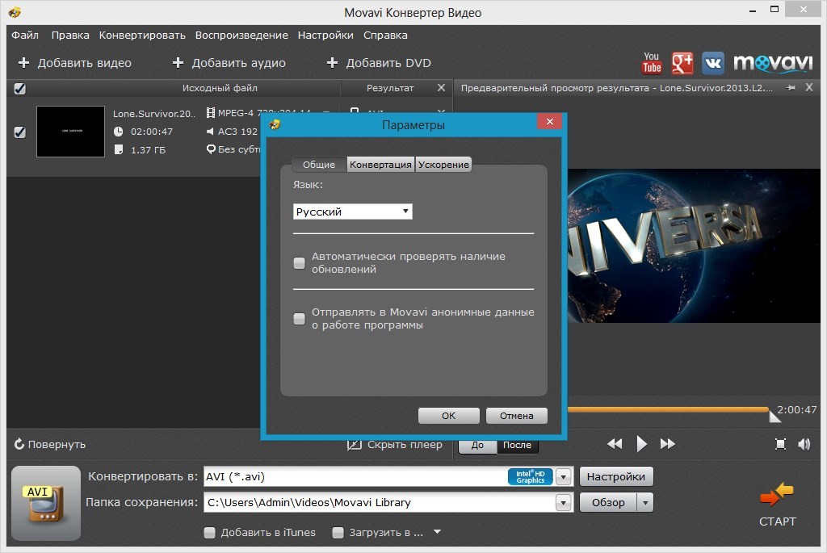827x553 pixels.
Task: Toggle fullscreen preview icon
Action: click(780, 444)
